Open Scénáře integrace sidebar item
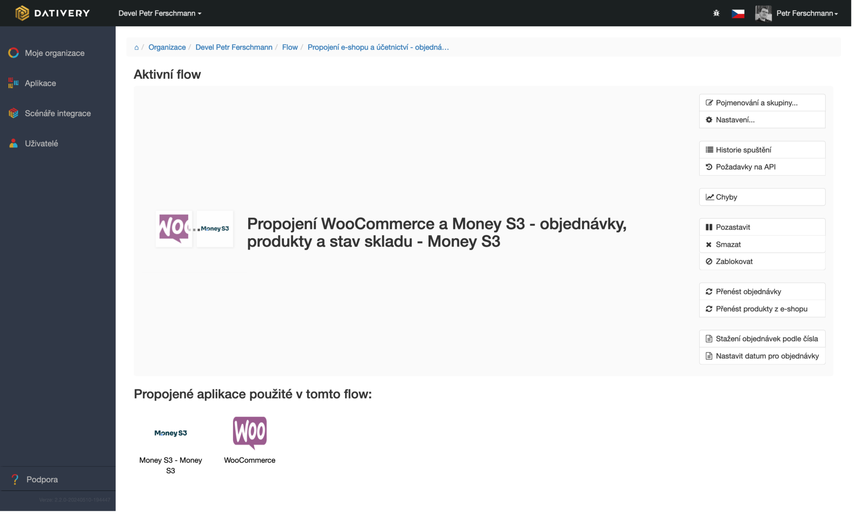Viewport: 860px width, 516px height. click(x=57, y=113)
